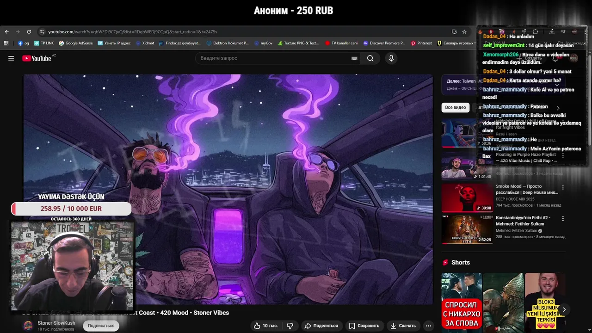Open Floating in Purple Haze options menu
Image resolution: width=592 pixels, height=333 pixels.
click(x=563, y=156)
